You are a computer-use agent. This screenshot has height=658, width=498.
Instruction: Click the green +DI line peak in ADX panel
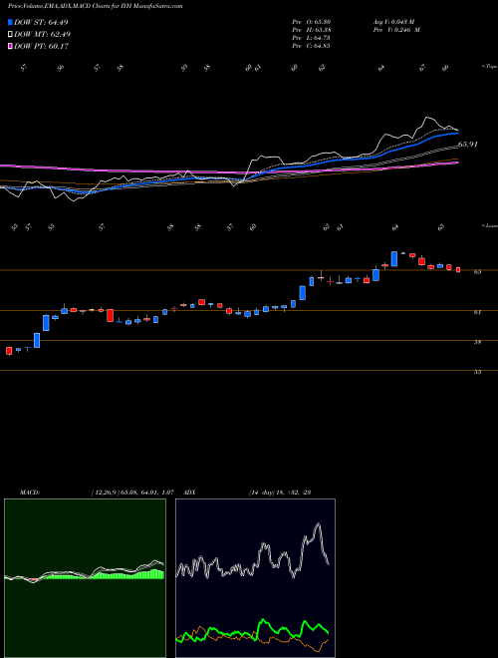(264, 620)
